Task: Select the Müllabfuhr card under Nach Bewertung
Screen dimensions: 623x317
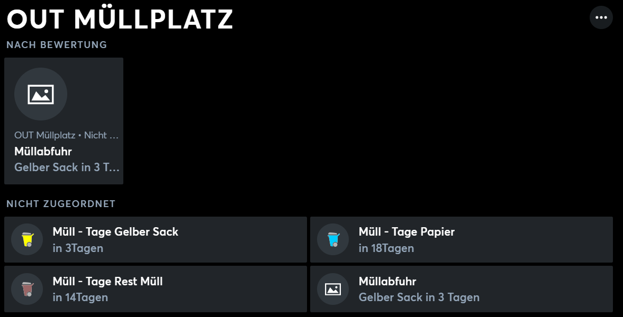Action: point(64,121)
